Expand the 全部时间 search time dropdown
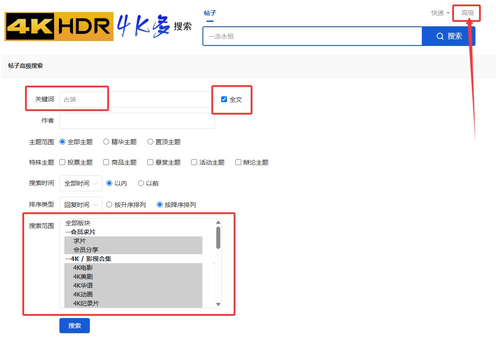Viewport: 496px width, 343px height. (x=81, y=183)
